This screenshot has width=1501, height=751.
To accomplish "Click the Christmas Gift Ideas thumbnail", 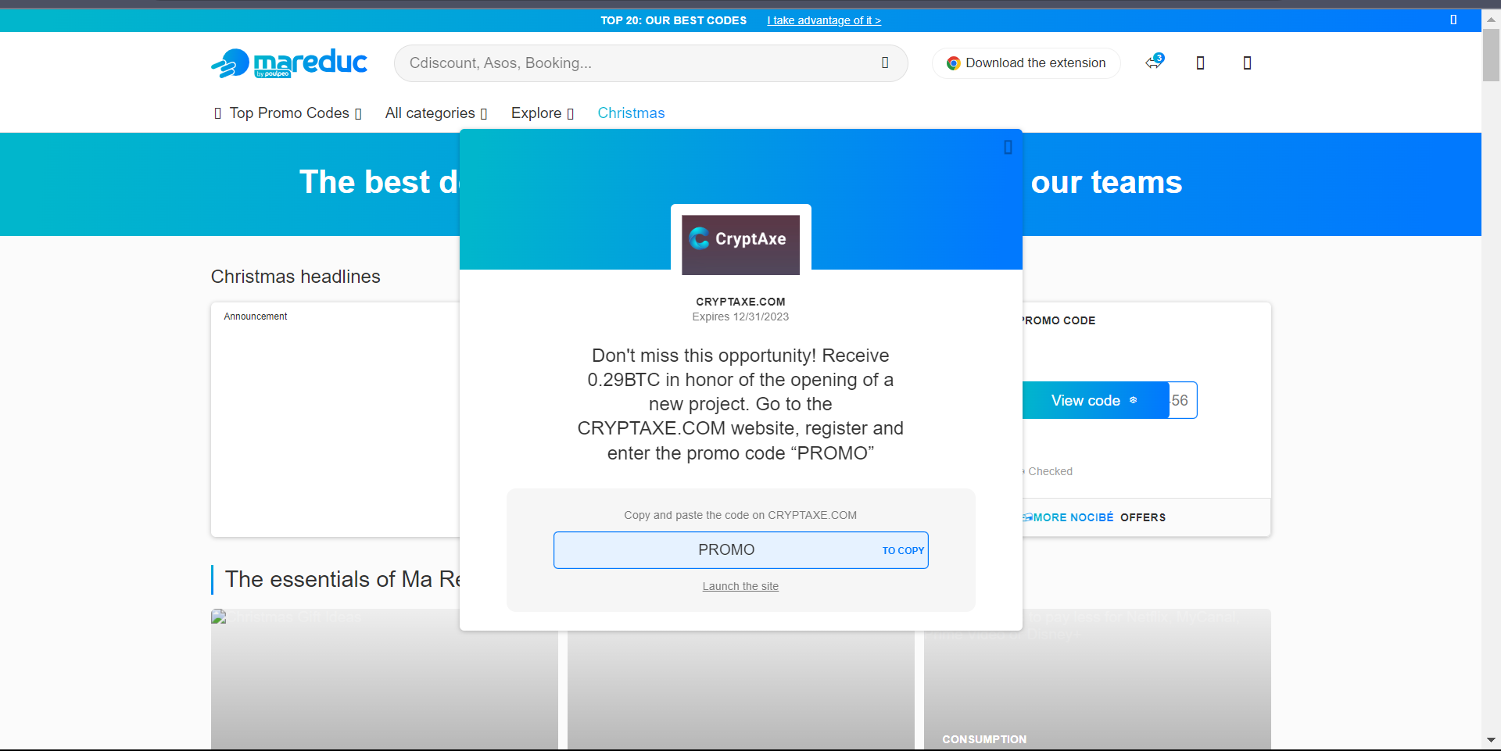I will 384,679.
